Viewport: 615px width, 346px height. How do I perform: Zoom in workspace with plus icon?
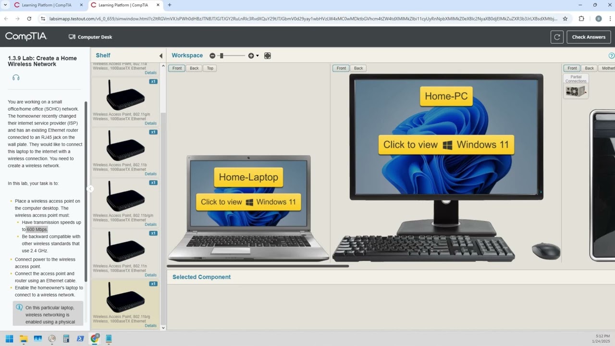click(251, 56)
